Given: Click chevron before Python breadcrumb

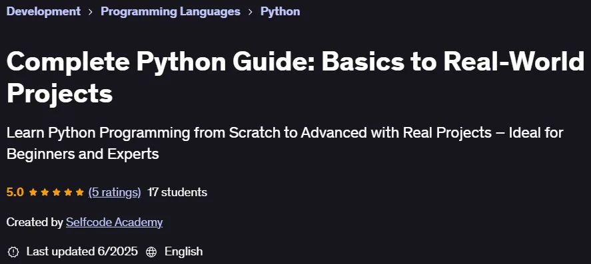Looking at the screenshot, I should point(251,12).
